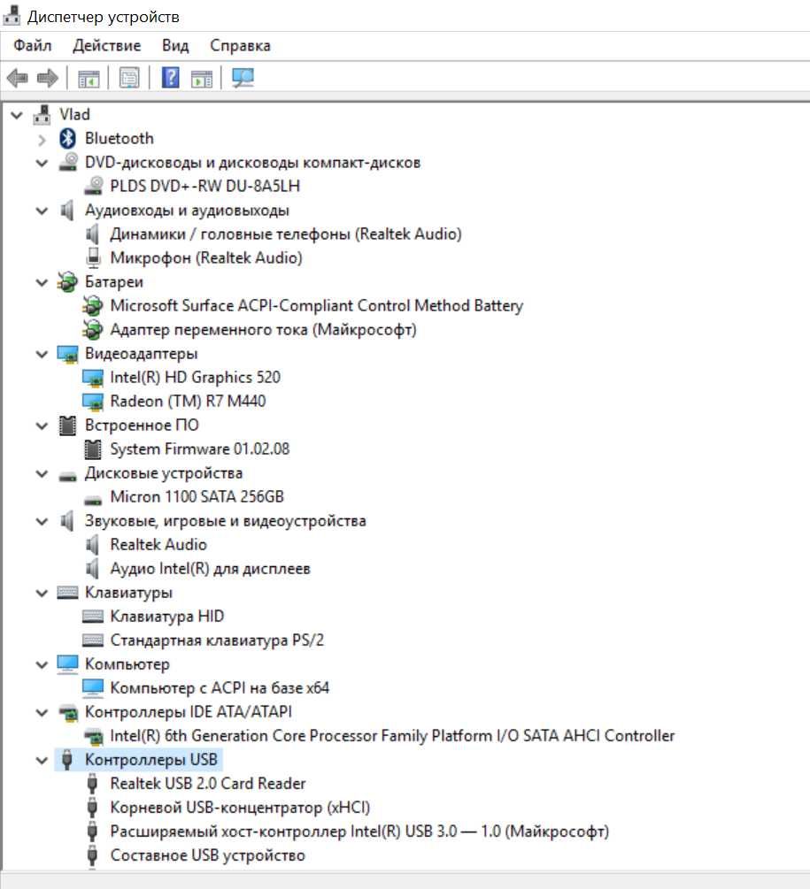Select System Firmware 01.02.08

200,449
